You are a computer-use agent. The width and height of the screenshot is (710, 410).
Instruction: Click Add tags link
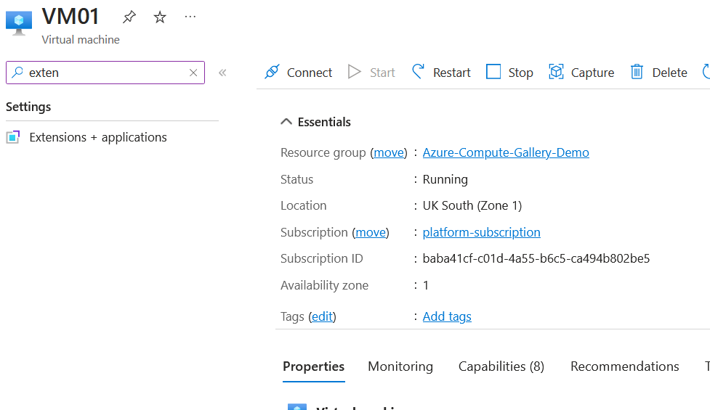pyautogui.click(x=447, y=316)
